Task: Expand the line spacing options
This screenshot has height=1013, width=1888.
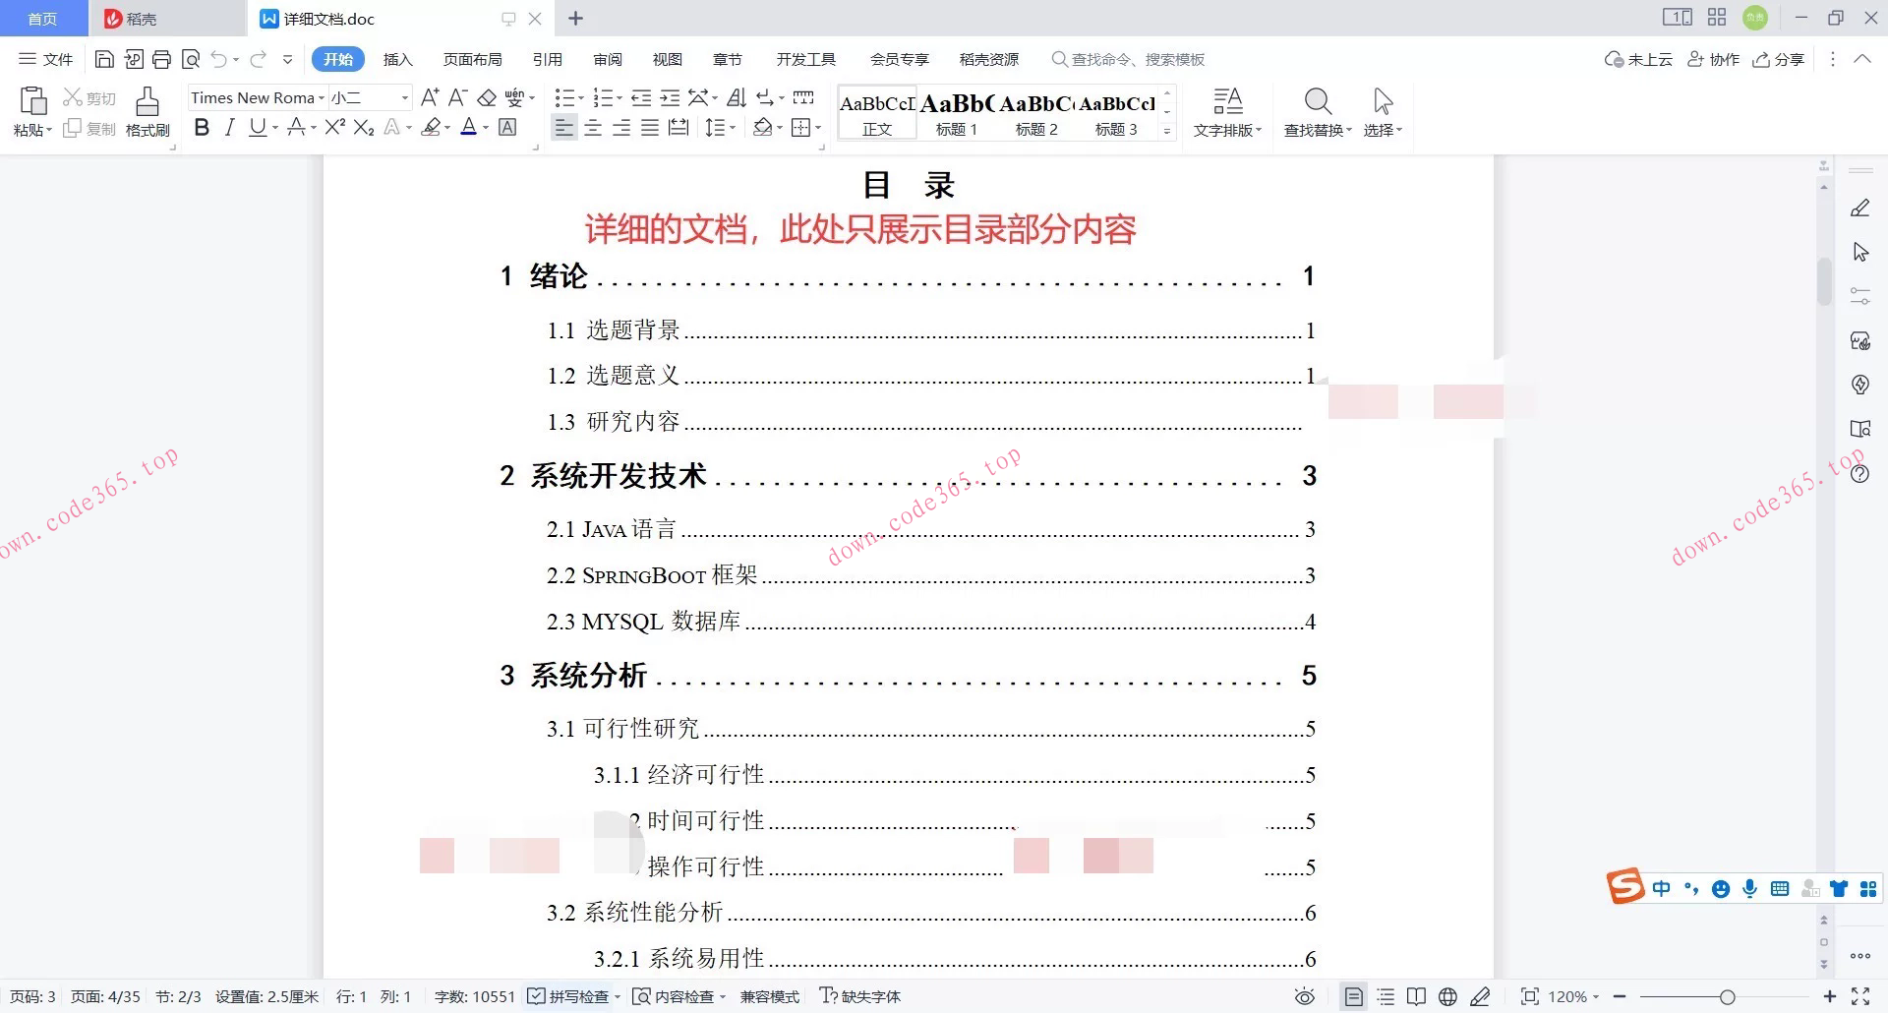Action: point(730,127)
